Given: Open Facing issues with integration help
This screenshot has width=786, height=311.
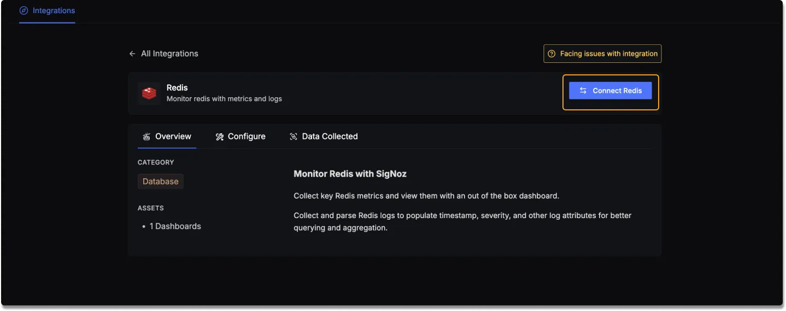Looking at the screenshot, I should (x=602, y=54).
